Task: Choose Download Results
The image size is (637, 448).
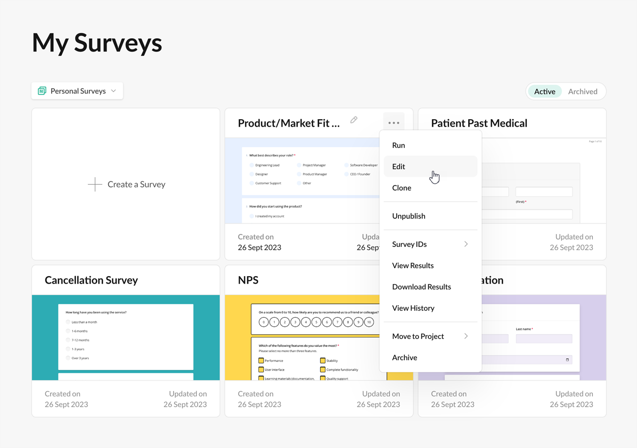Action: [x=421, y=286]
